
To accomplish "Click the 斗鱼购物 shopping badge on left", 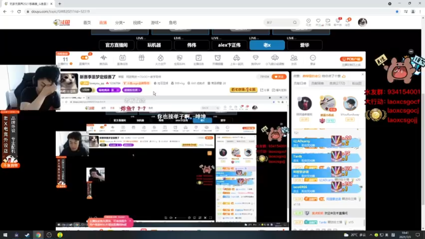I will [x=11, y=165].
